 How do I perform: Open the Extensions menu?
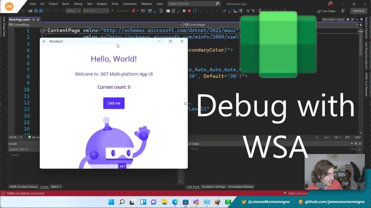point(129,3)
